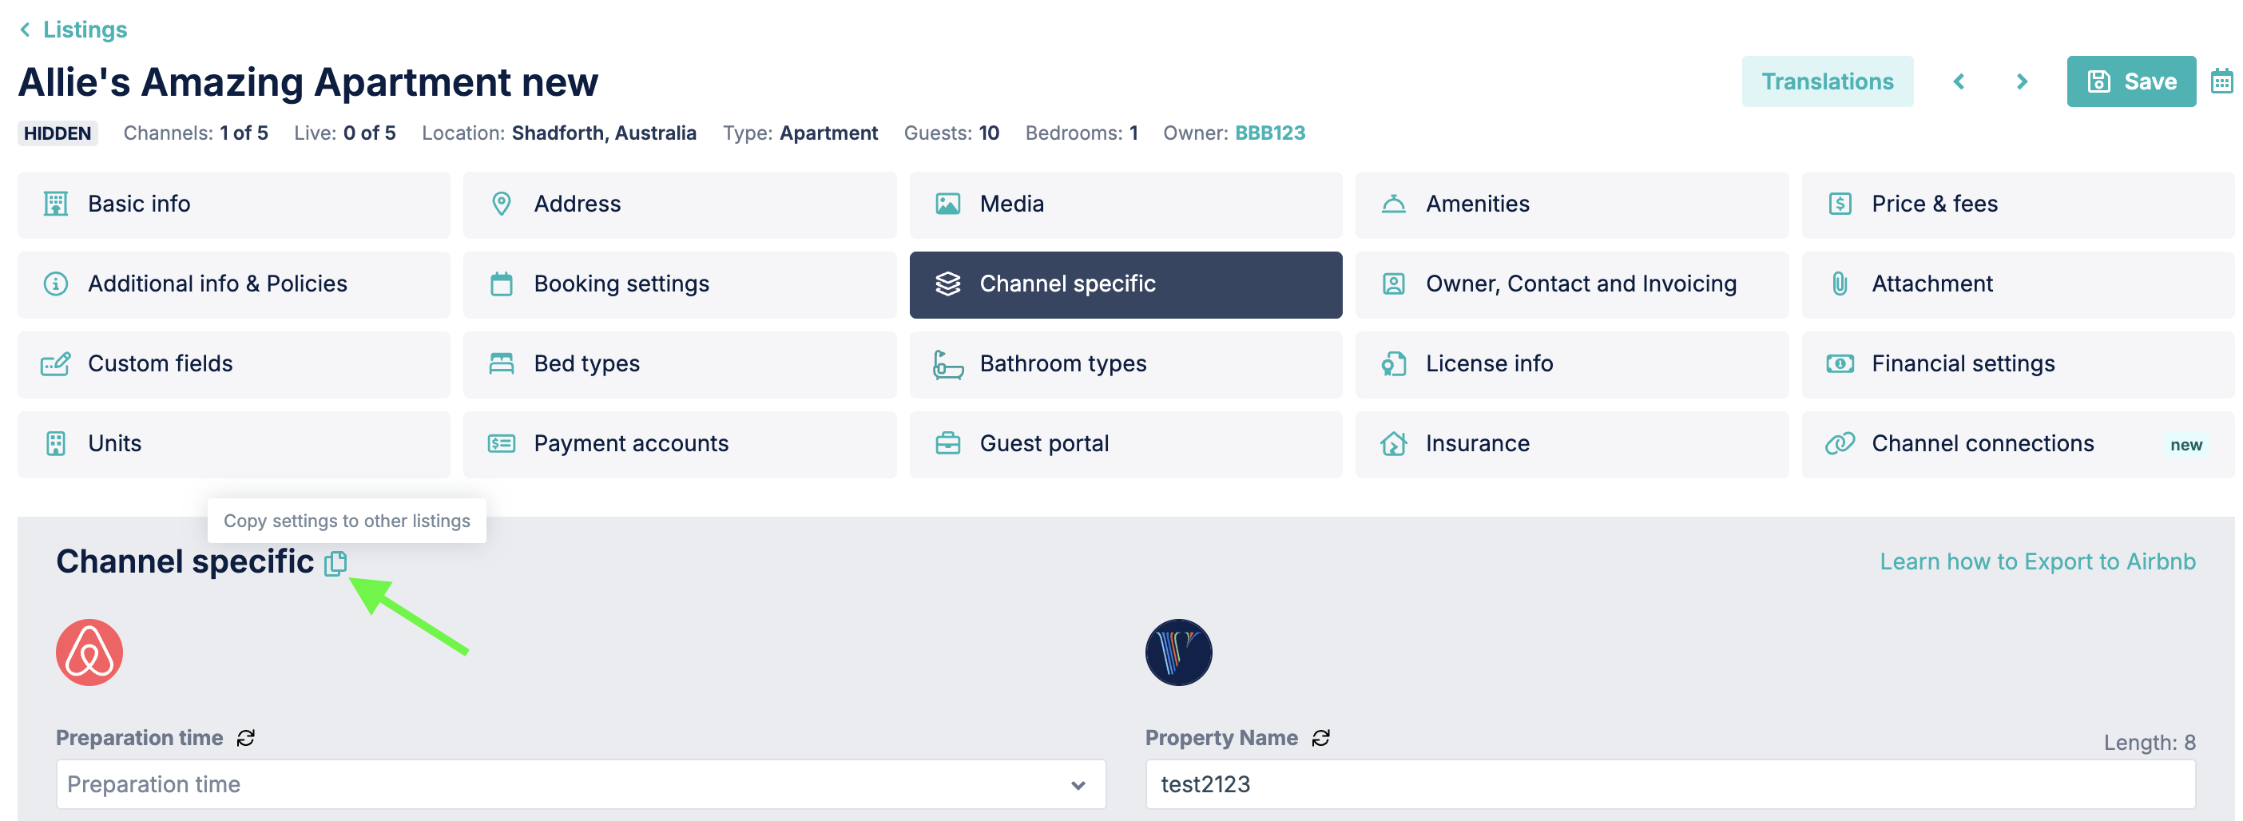
Task: Switch to the Booking settings tab
Action: (679, 284)
